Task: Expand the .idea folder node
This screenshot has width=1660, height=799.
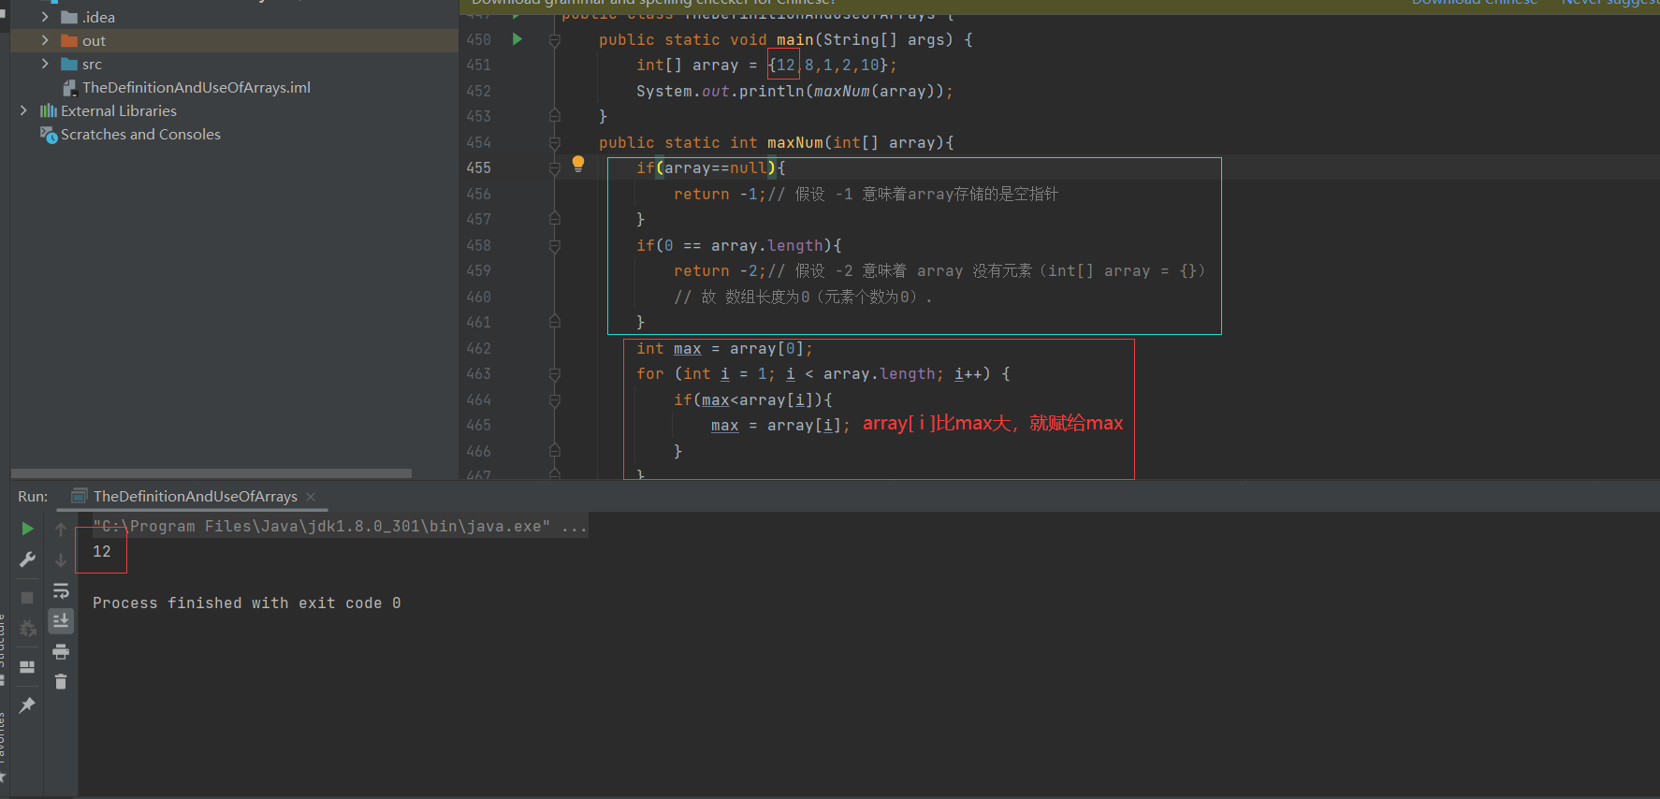Action: [44, 17]
